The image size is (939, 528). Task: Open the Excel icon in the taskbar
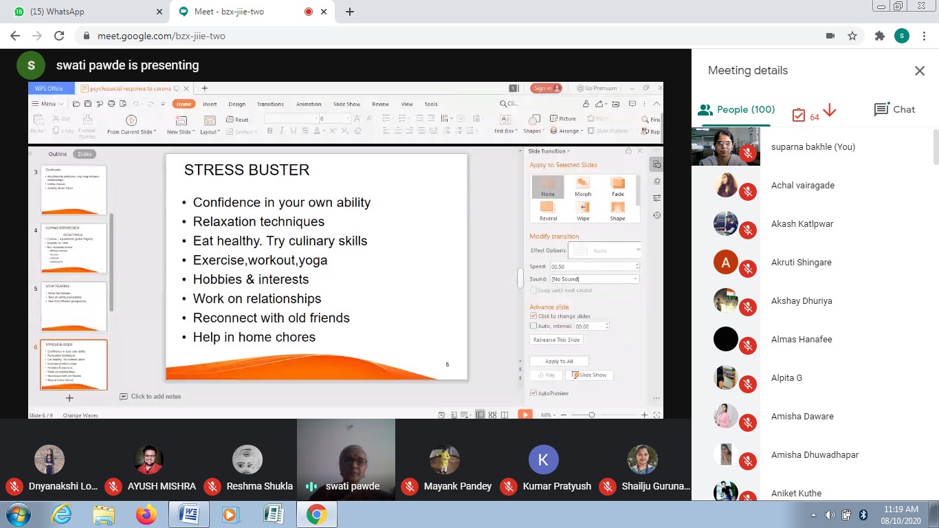(274, 514)
